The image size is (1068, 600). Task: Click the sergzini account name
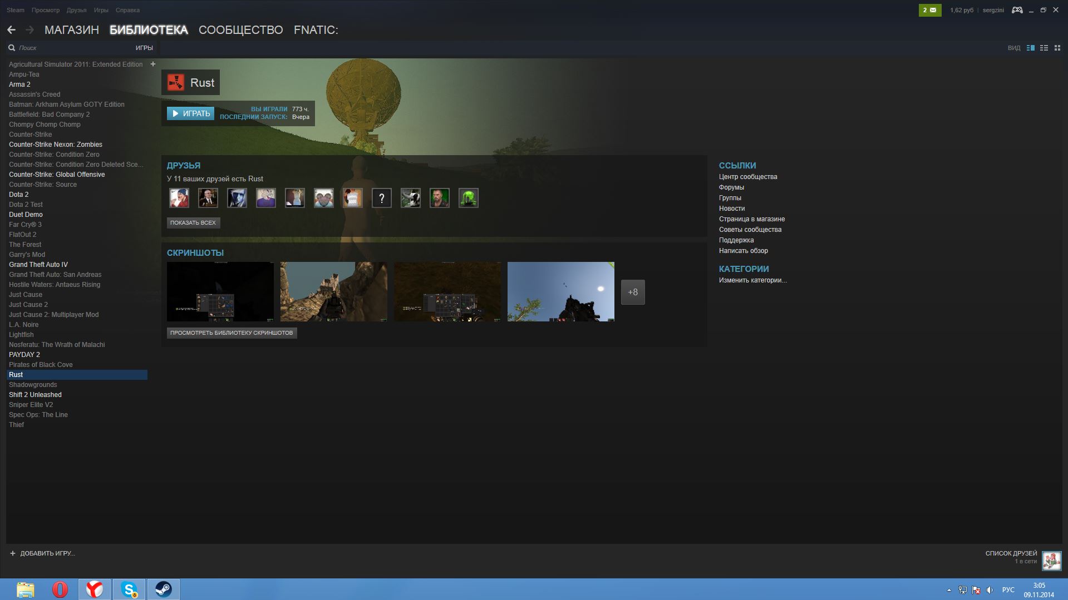(993, 10)
